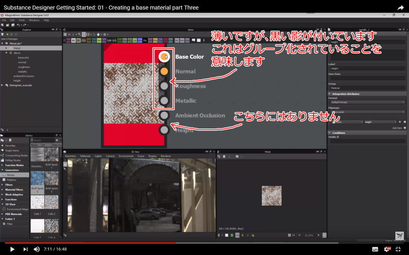Select basecolor output in Explorer
The width and height of the screenshot is (409, 255).
23,57
